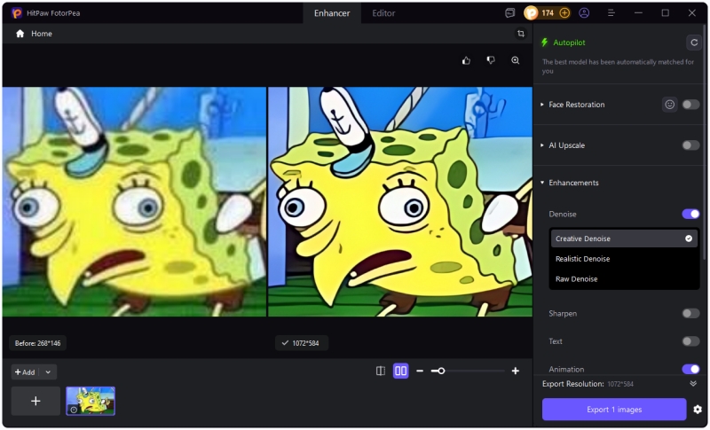Click the Autopilot label
This screenshot has height=430, width=710.
569,43
